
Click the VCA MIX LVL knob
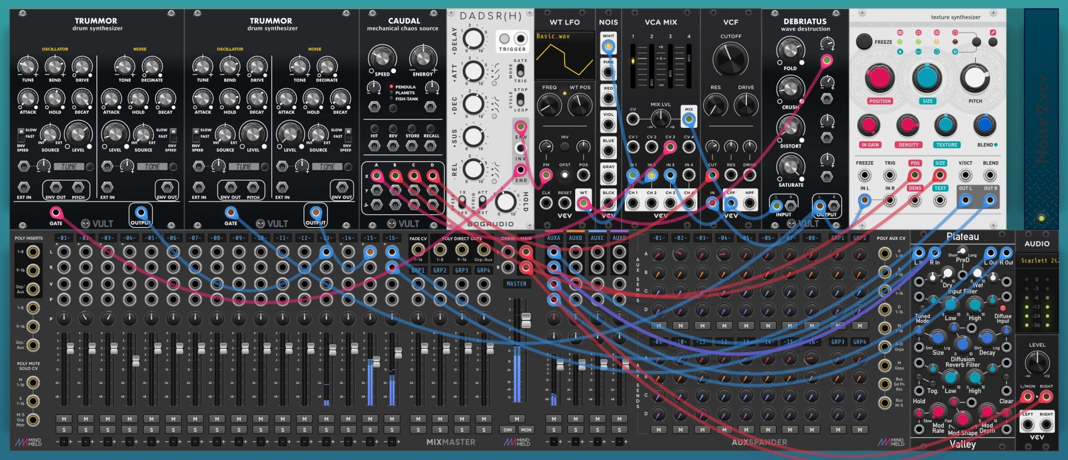click(x=660, y=119)
